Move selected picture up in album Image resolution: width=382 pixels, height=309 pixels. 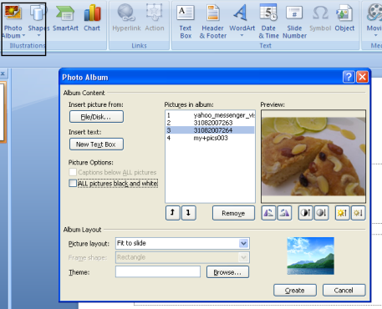172,213
